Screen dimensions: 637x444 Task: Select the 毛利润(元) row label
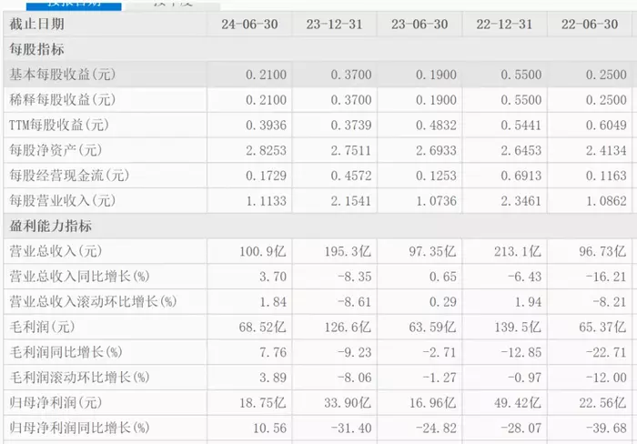tap(42, 327)
